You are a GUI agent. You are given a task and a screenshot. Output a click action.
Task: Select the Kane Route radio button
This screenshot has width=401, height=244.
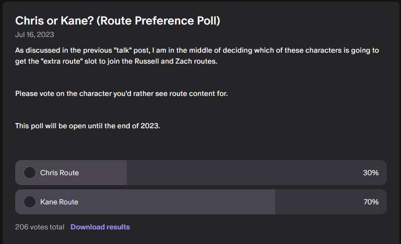[x=30, y=202]
